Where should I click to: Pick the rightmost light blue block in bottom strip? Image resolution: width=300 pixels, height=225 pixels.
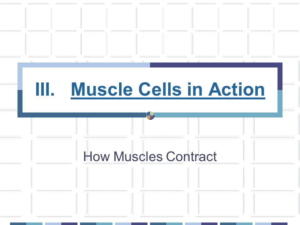(263, 224)
